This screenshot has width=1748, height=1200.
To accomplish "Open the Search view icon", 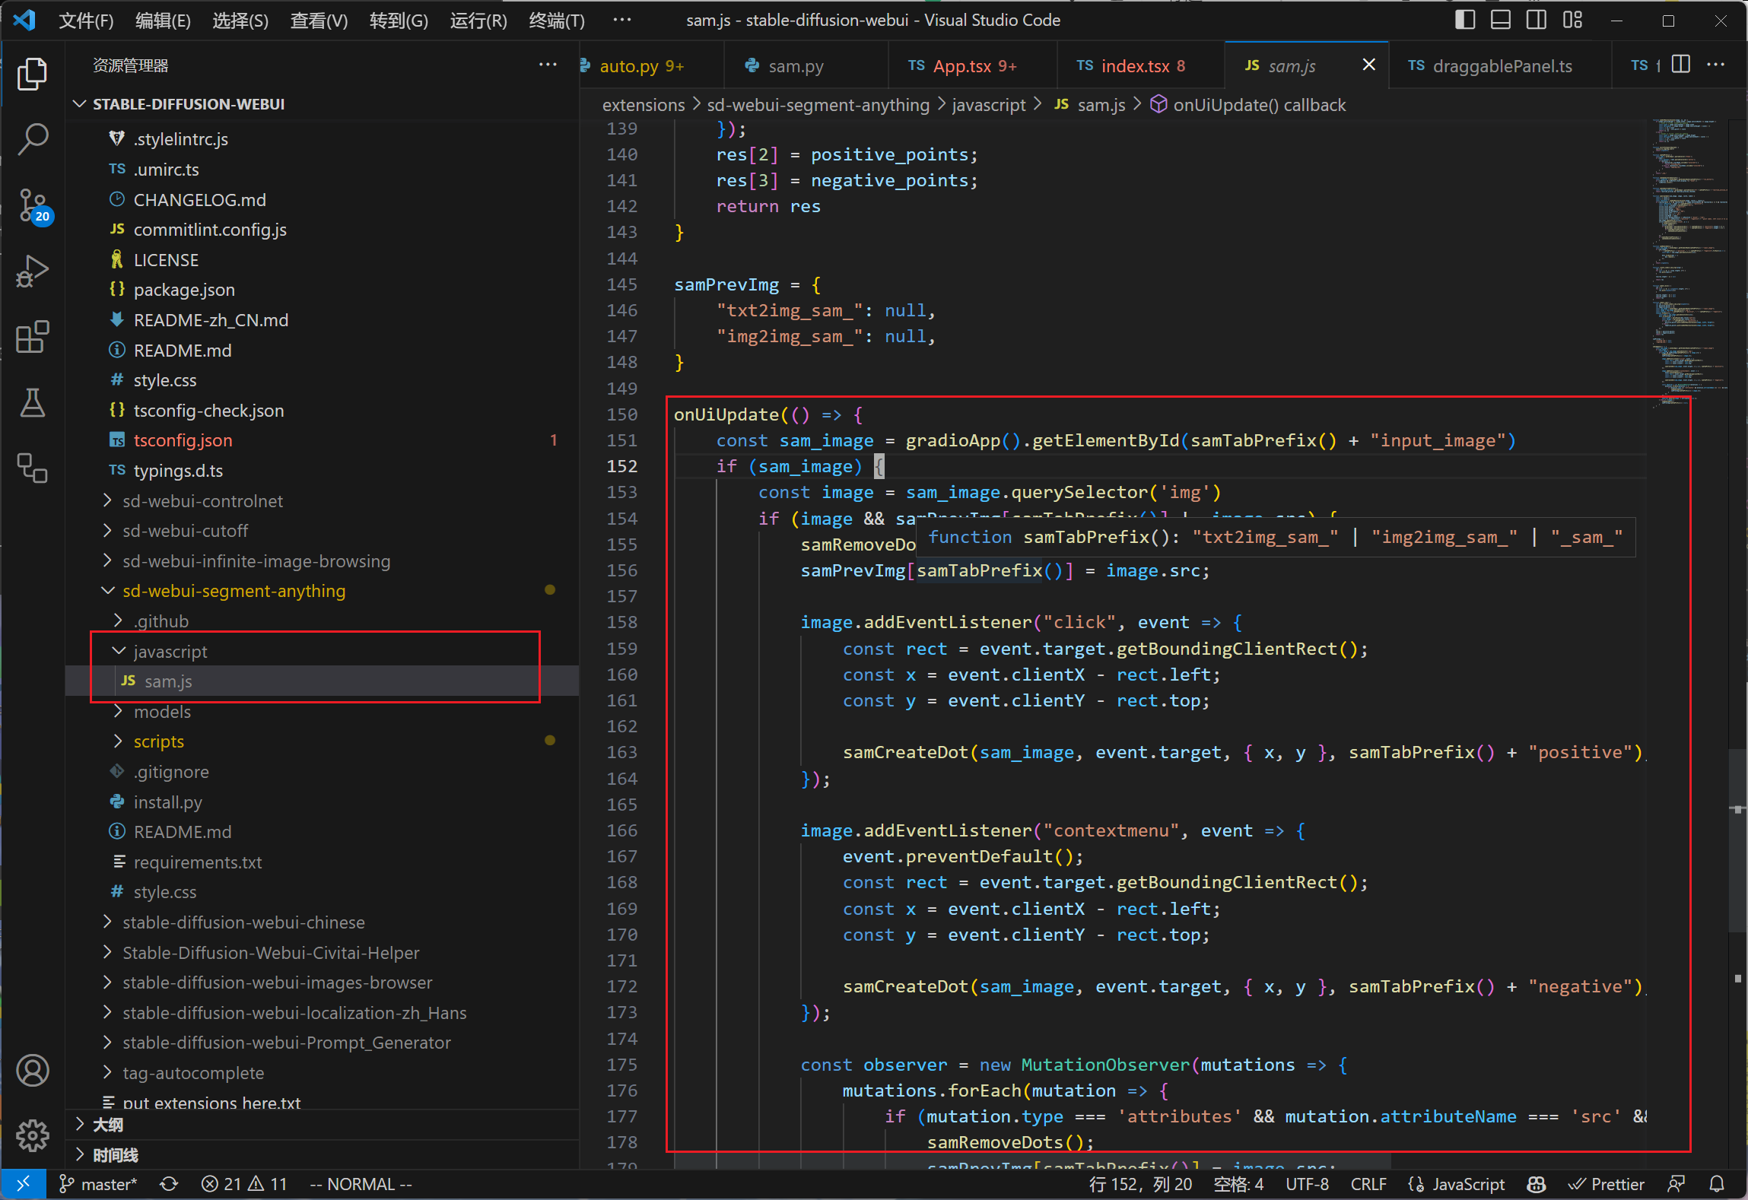I will click(32, 139).
